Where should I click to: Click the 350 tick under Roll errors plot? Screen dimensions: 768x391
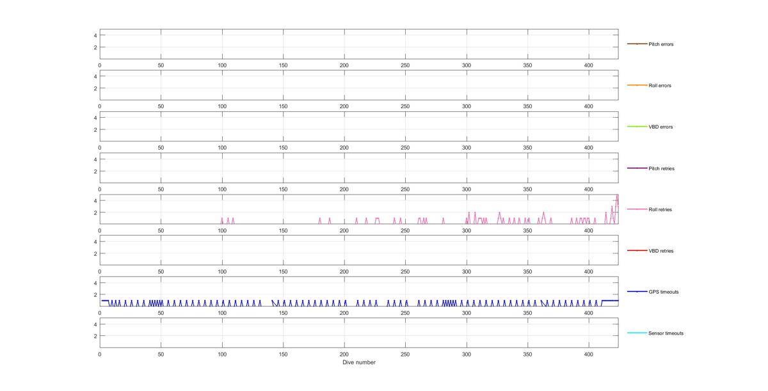[x=527, y=106]
